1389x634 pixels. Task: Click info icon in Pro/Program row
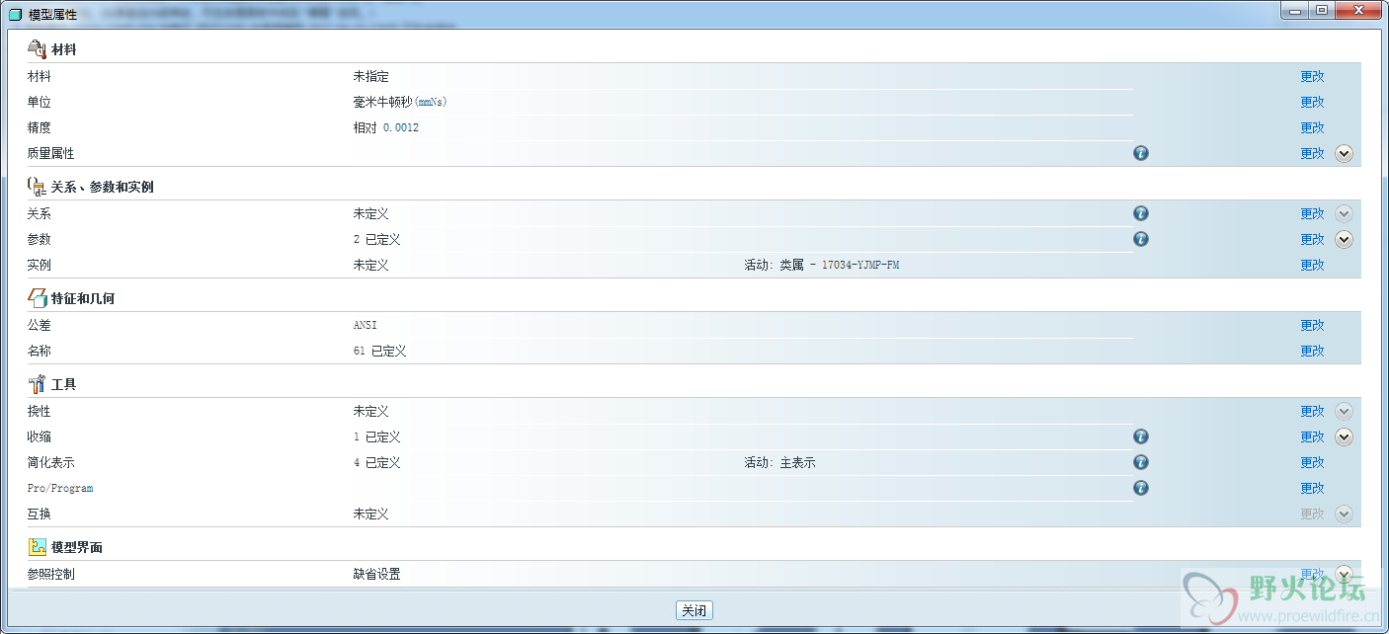(1141, 488)
